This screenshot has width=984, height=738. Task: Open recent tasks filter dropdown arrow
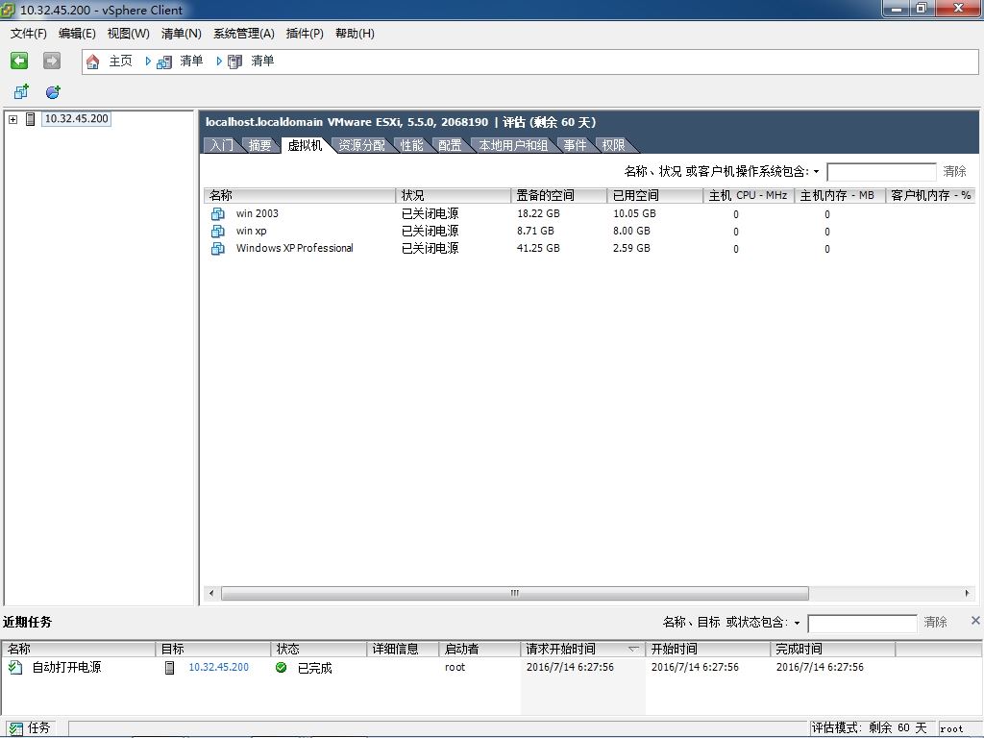point(797,623)
